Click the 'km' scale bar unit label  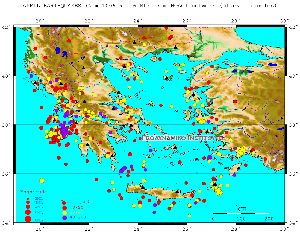pyautogui.click(x=241, y=208)
